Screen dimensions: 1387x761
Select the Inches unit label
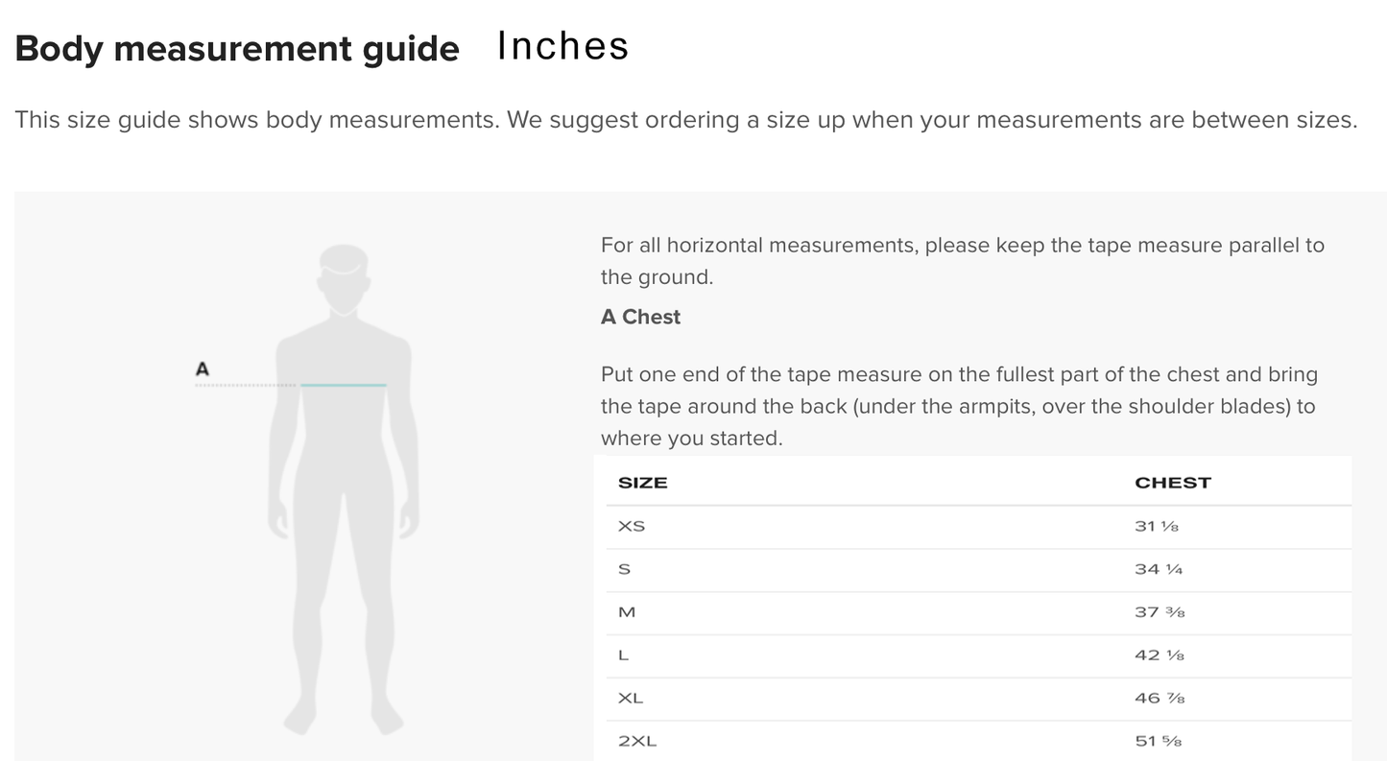click(562, 46)
